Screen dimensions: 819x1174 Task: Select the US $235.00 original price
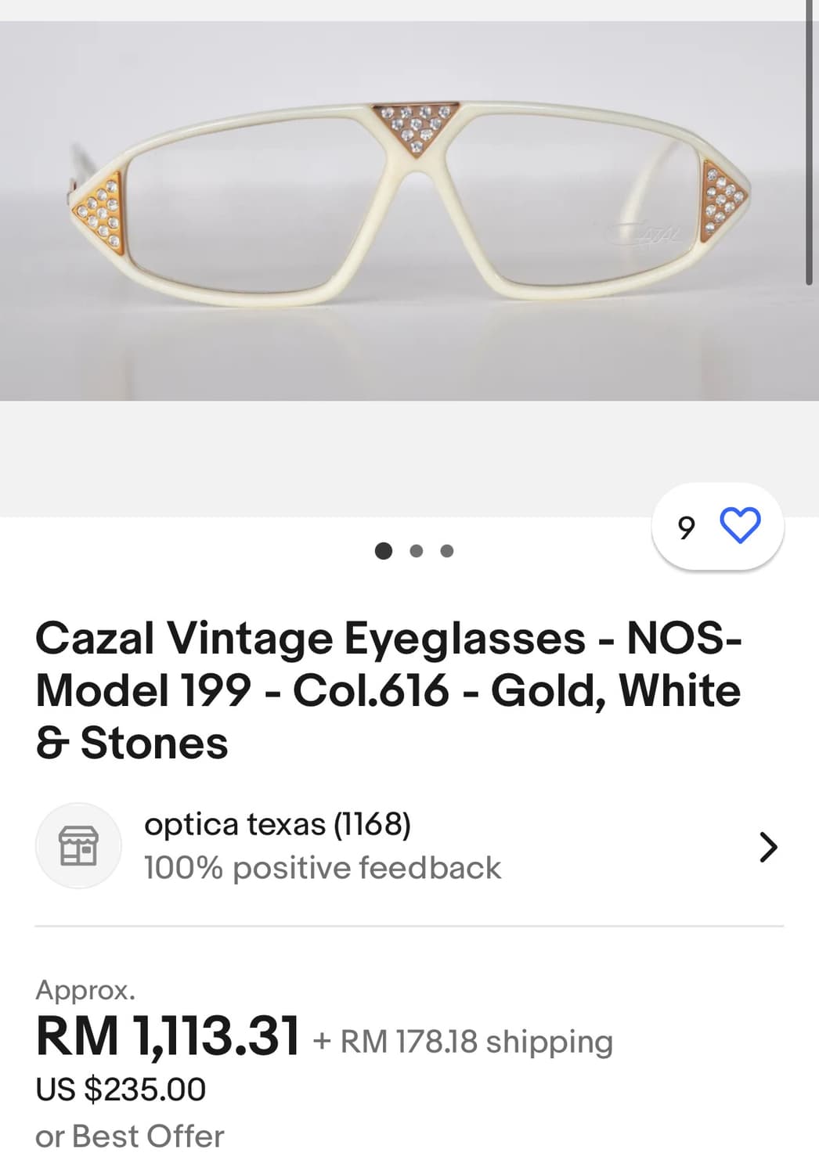(x=121, y=1089)
